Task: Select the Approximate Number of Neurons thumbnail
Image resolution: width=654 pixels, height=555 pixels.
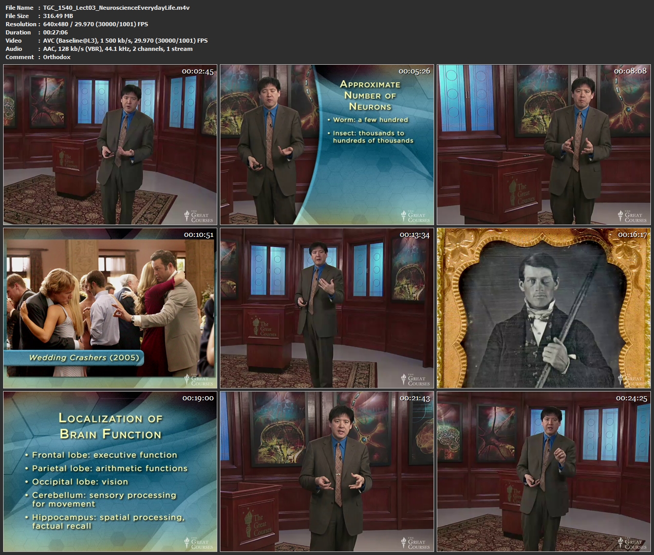Action: 327,144
